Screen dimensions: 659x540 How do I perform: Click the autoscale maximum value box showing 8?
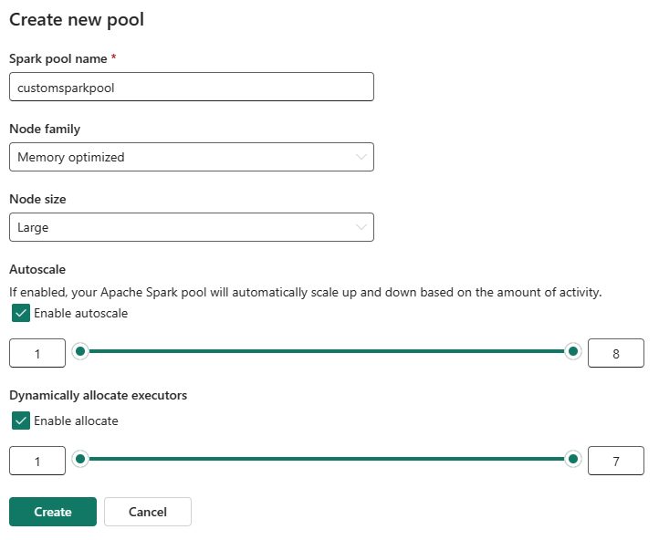(x=616, y=353)
